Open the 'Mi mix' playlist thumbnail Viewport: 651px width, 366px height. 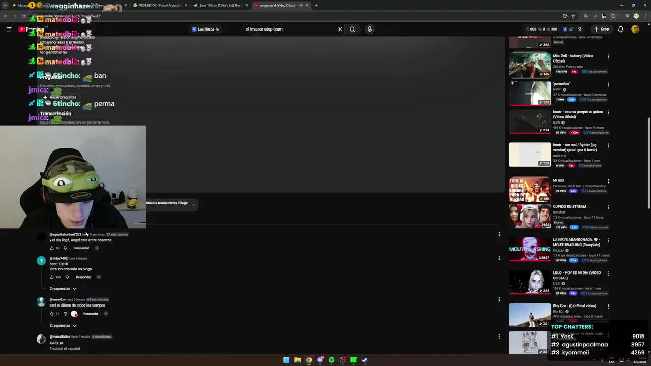(529, 190)
